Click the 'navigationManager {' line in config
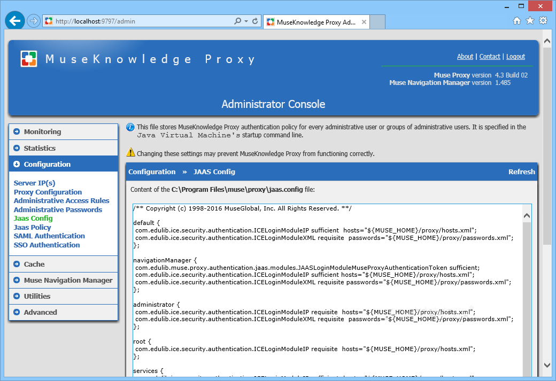 click(x=165, y=260)
